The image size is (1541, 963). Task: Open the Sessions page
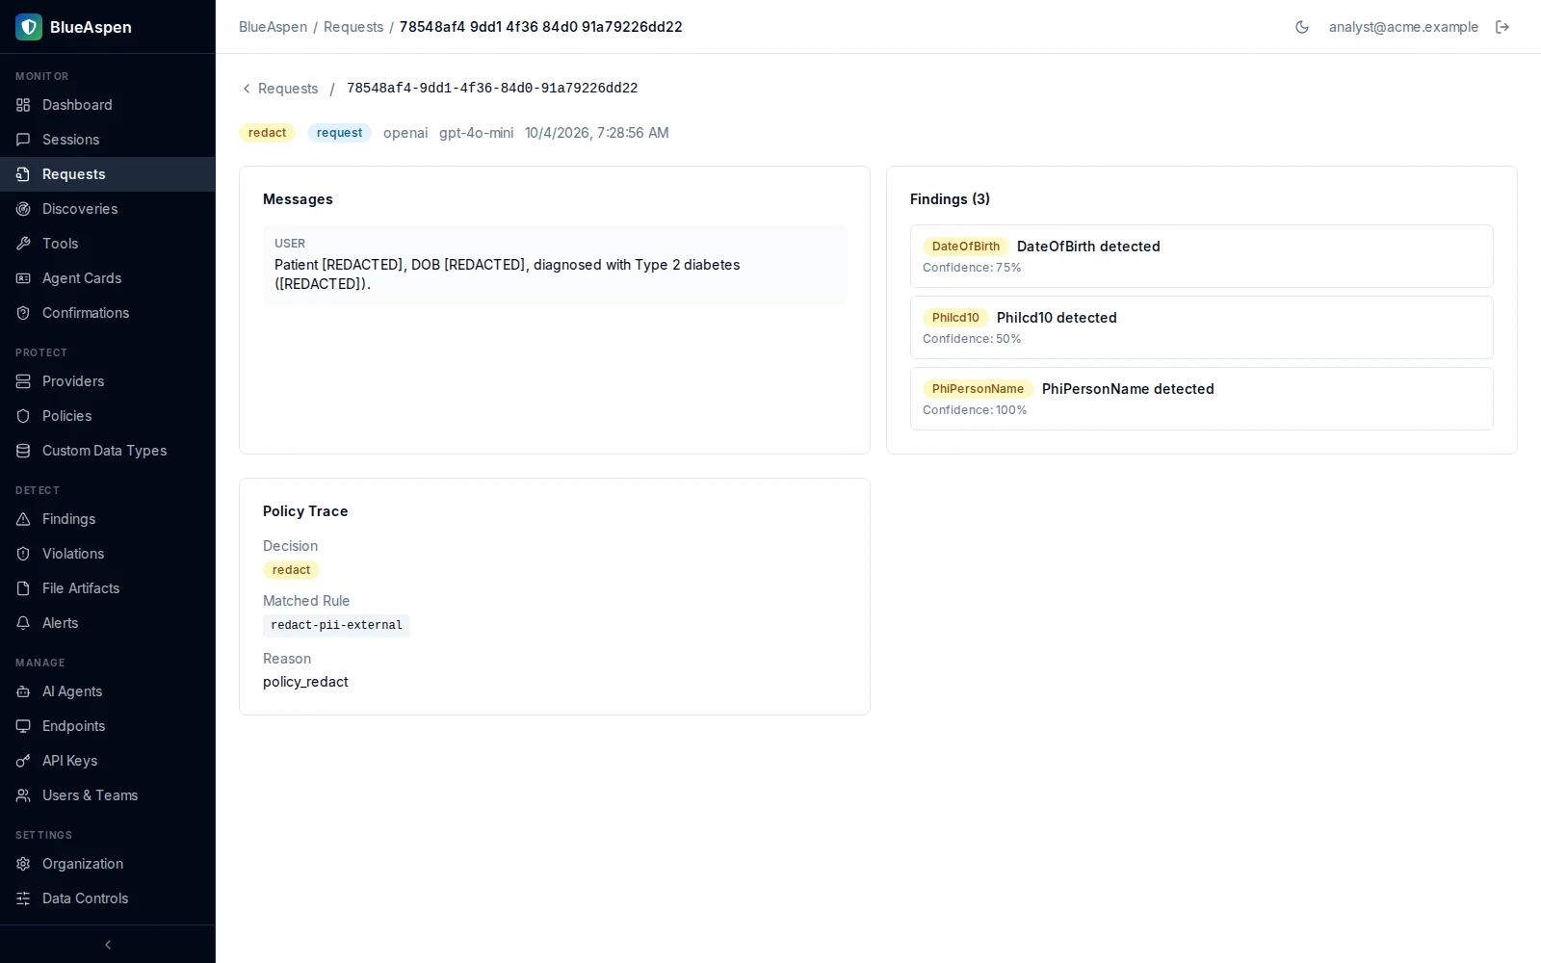coord(108,140)
